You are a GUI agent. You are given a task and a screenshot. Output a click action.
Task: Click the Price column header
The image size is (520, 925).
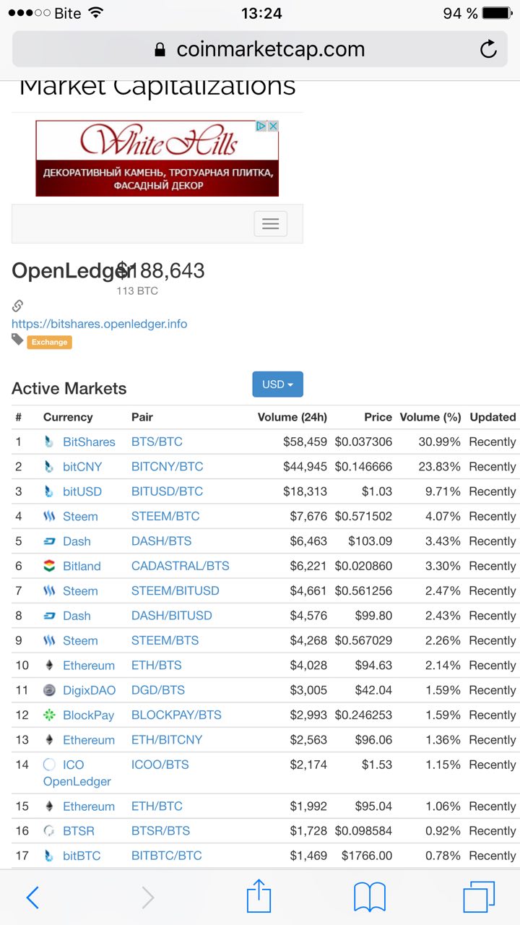tap(378, 417)
